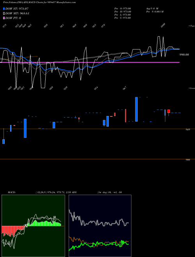Click the blue DOW ST legend swatch
This screenshot has height=257, width=195.
point(4,9)
